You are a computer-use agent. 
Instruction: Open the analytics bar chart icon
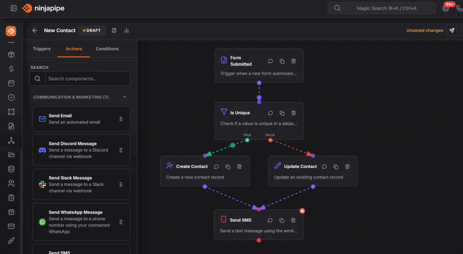coord(126,31)
